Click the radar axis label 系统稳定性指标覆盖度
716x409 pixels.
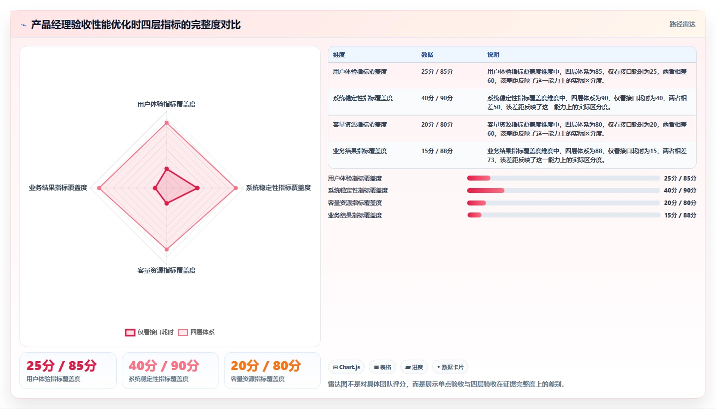tap(278, 188)
